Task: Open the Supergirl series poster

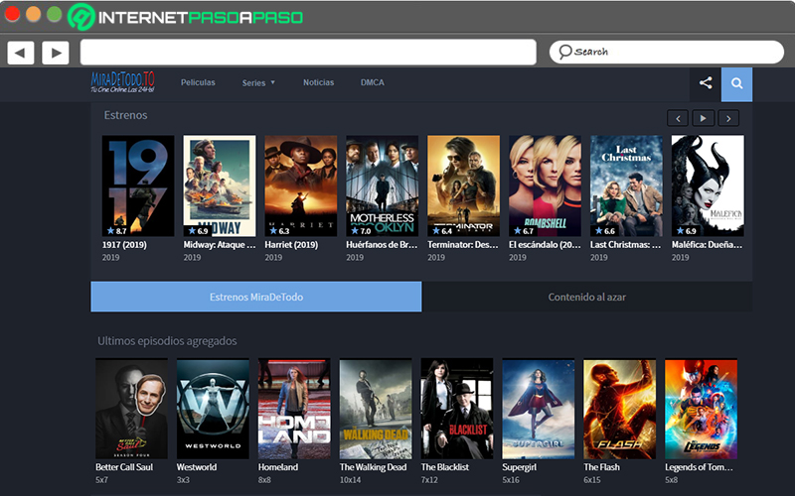Action: (x=539, y=409)
